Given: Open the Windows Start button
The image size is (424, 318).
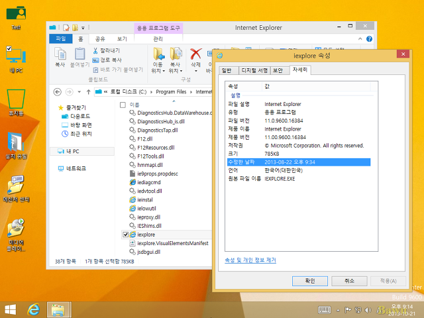Looking at the screenshot, I should (11, 309).
